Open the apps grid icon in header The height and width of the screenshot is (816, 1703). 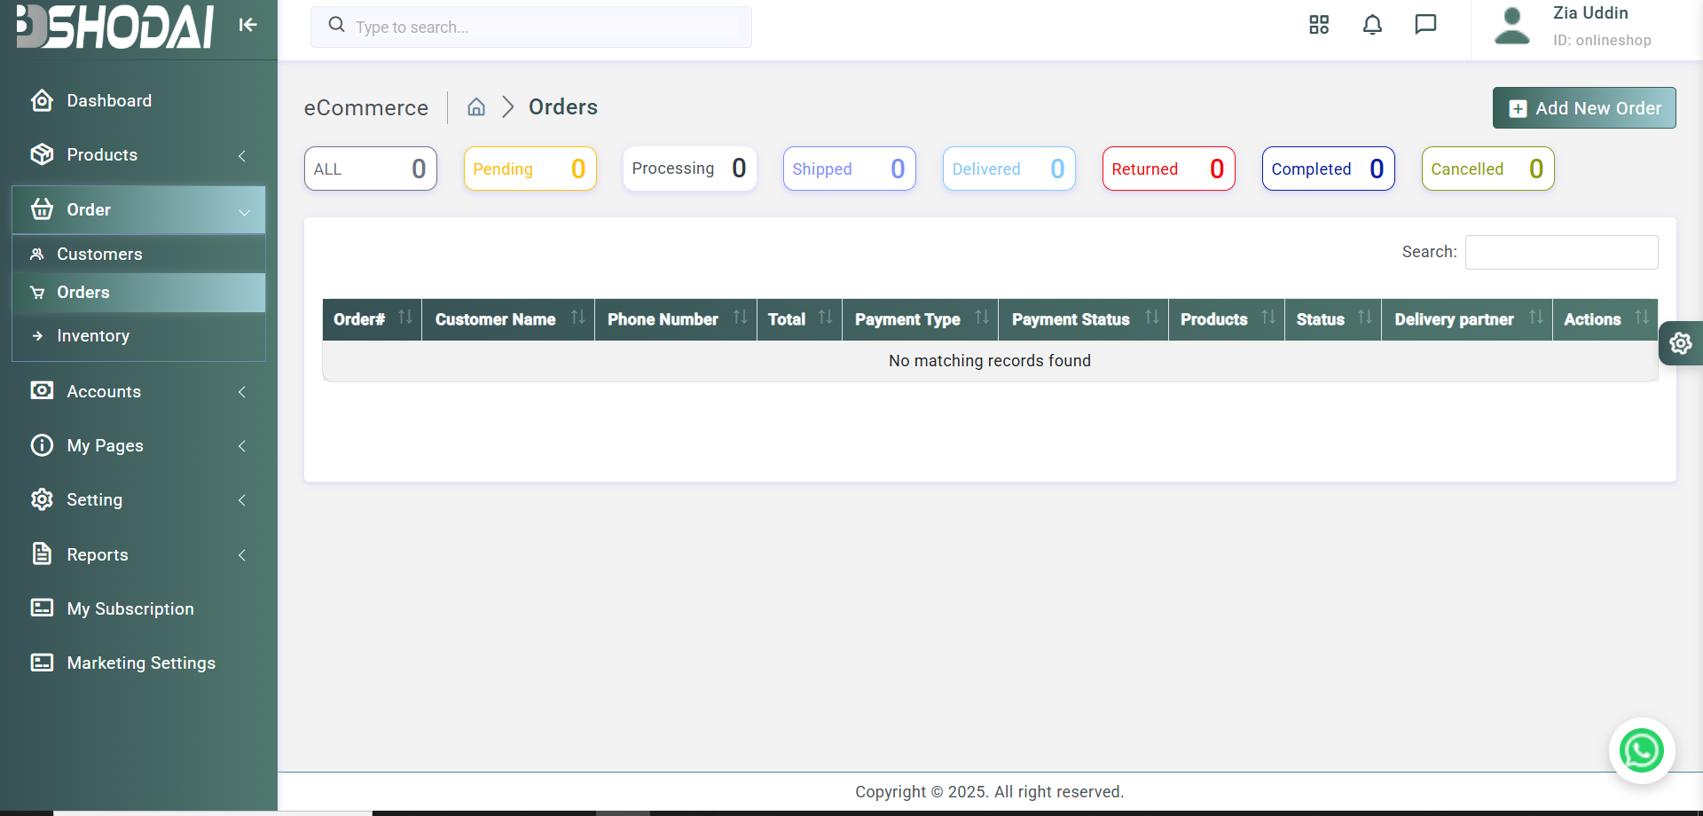coord(1319,25)
